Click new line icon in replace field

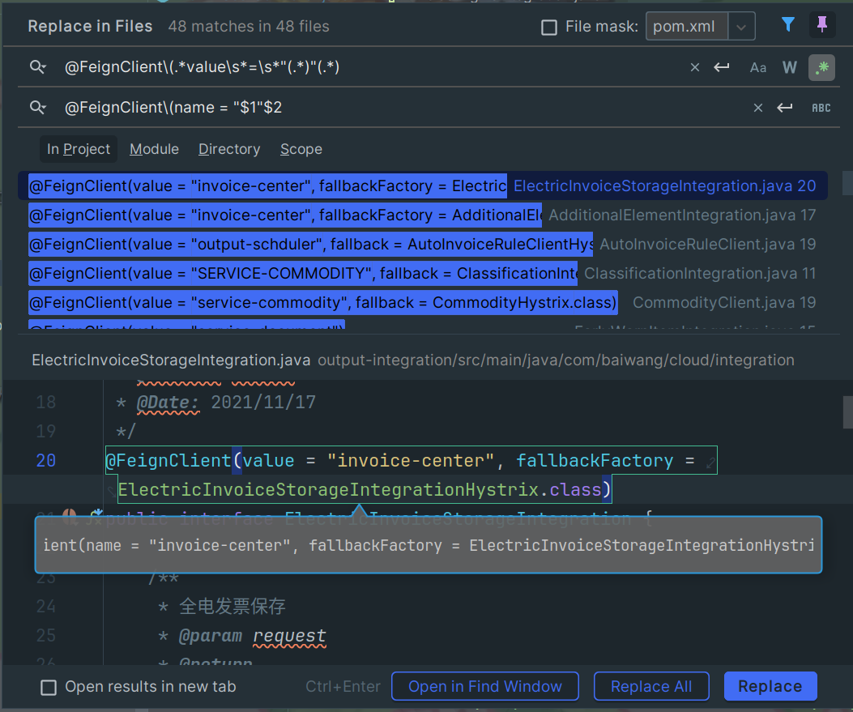tap(784, 108)
